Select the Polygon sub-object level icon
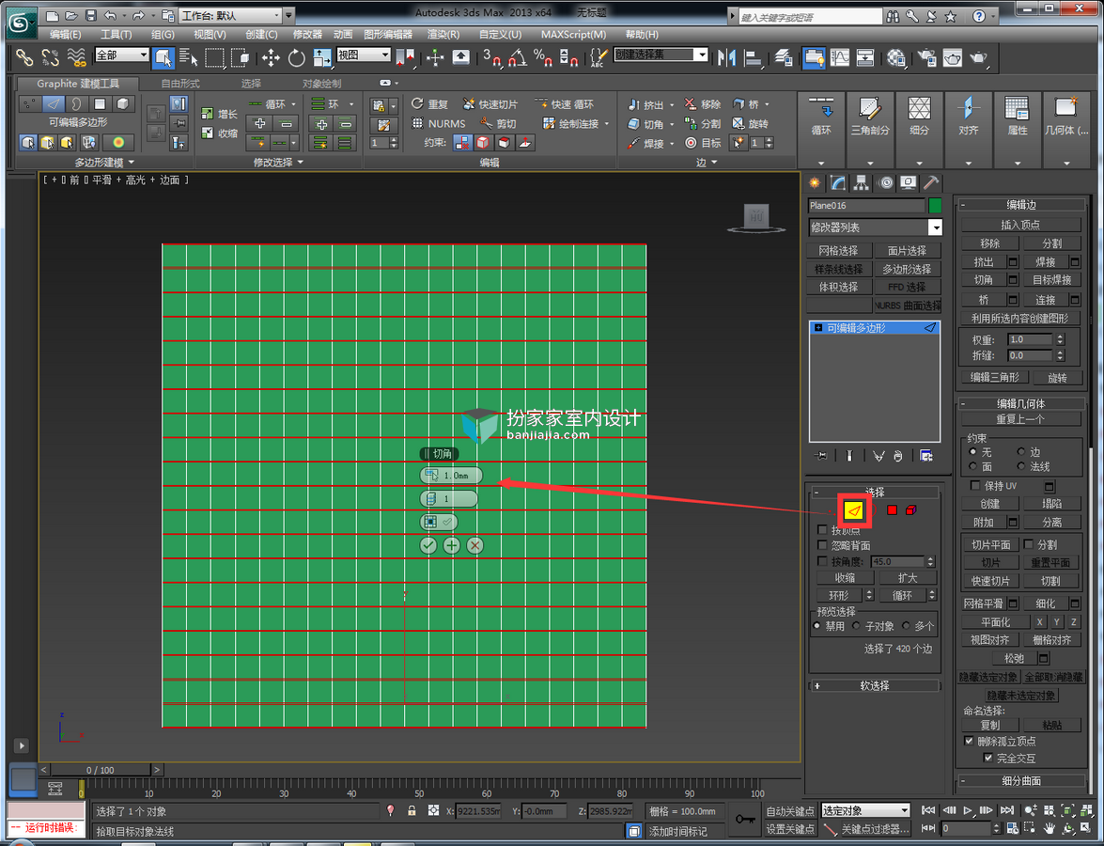The height and width of the screenshot is (846, 1104). click(892, 510)
